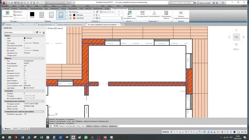Choose the ANSI31 hatch pattern
Image resolution: width=249 pixels, height=140 pixels.
tap(51, 14)
